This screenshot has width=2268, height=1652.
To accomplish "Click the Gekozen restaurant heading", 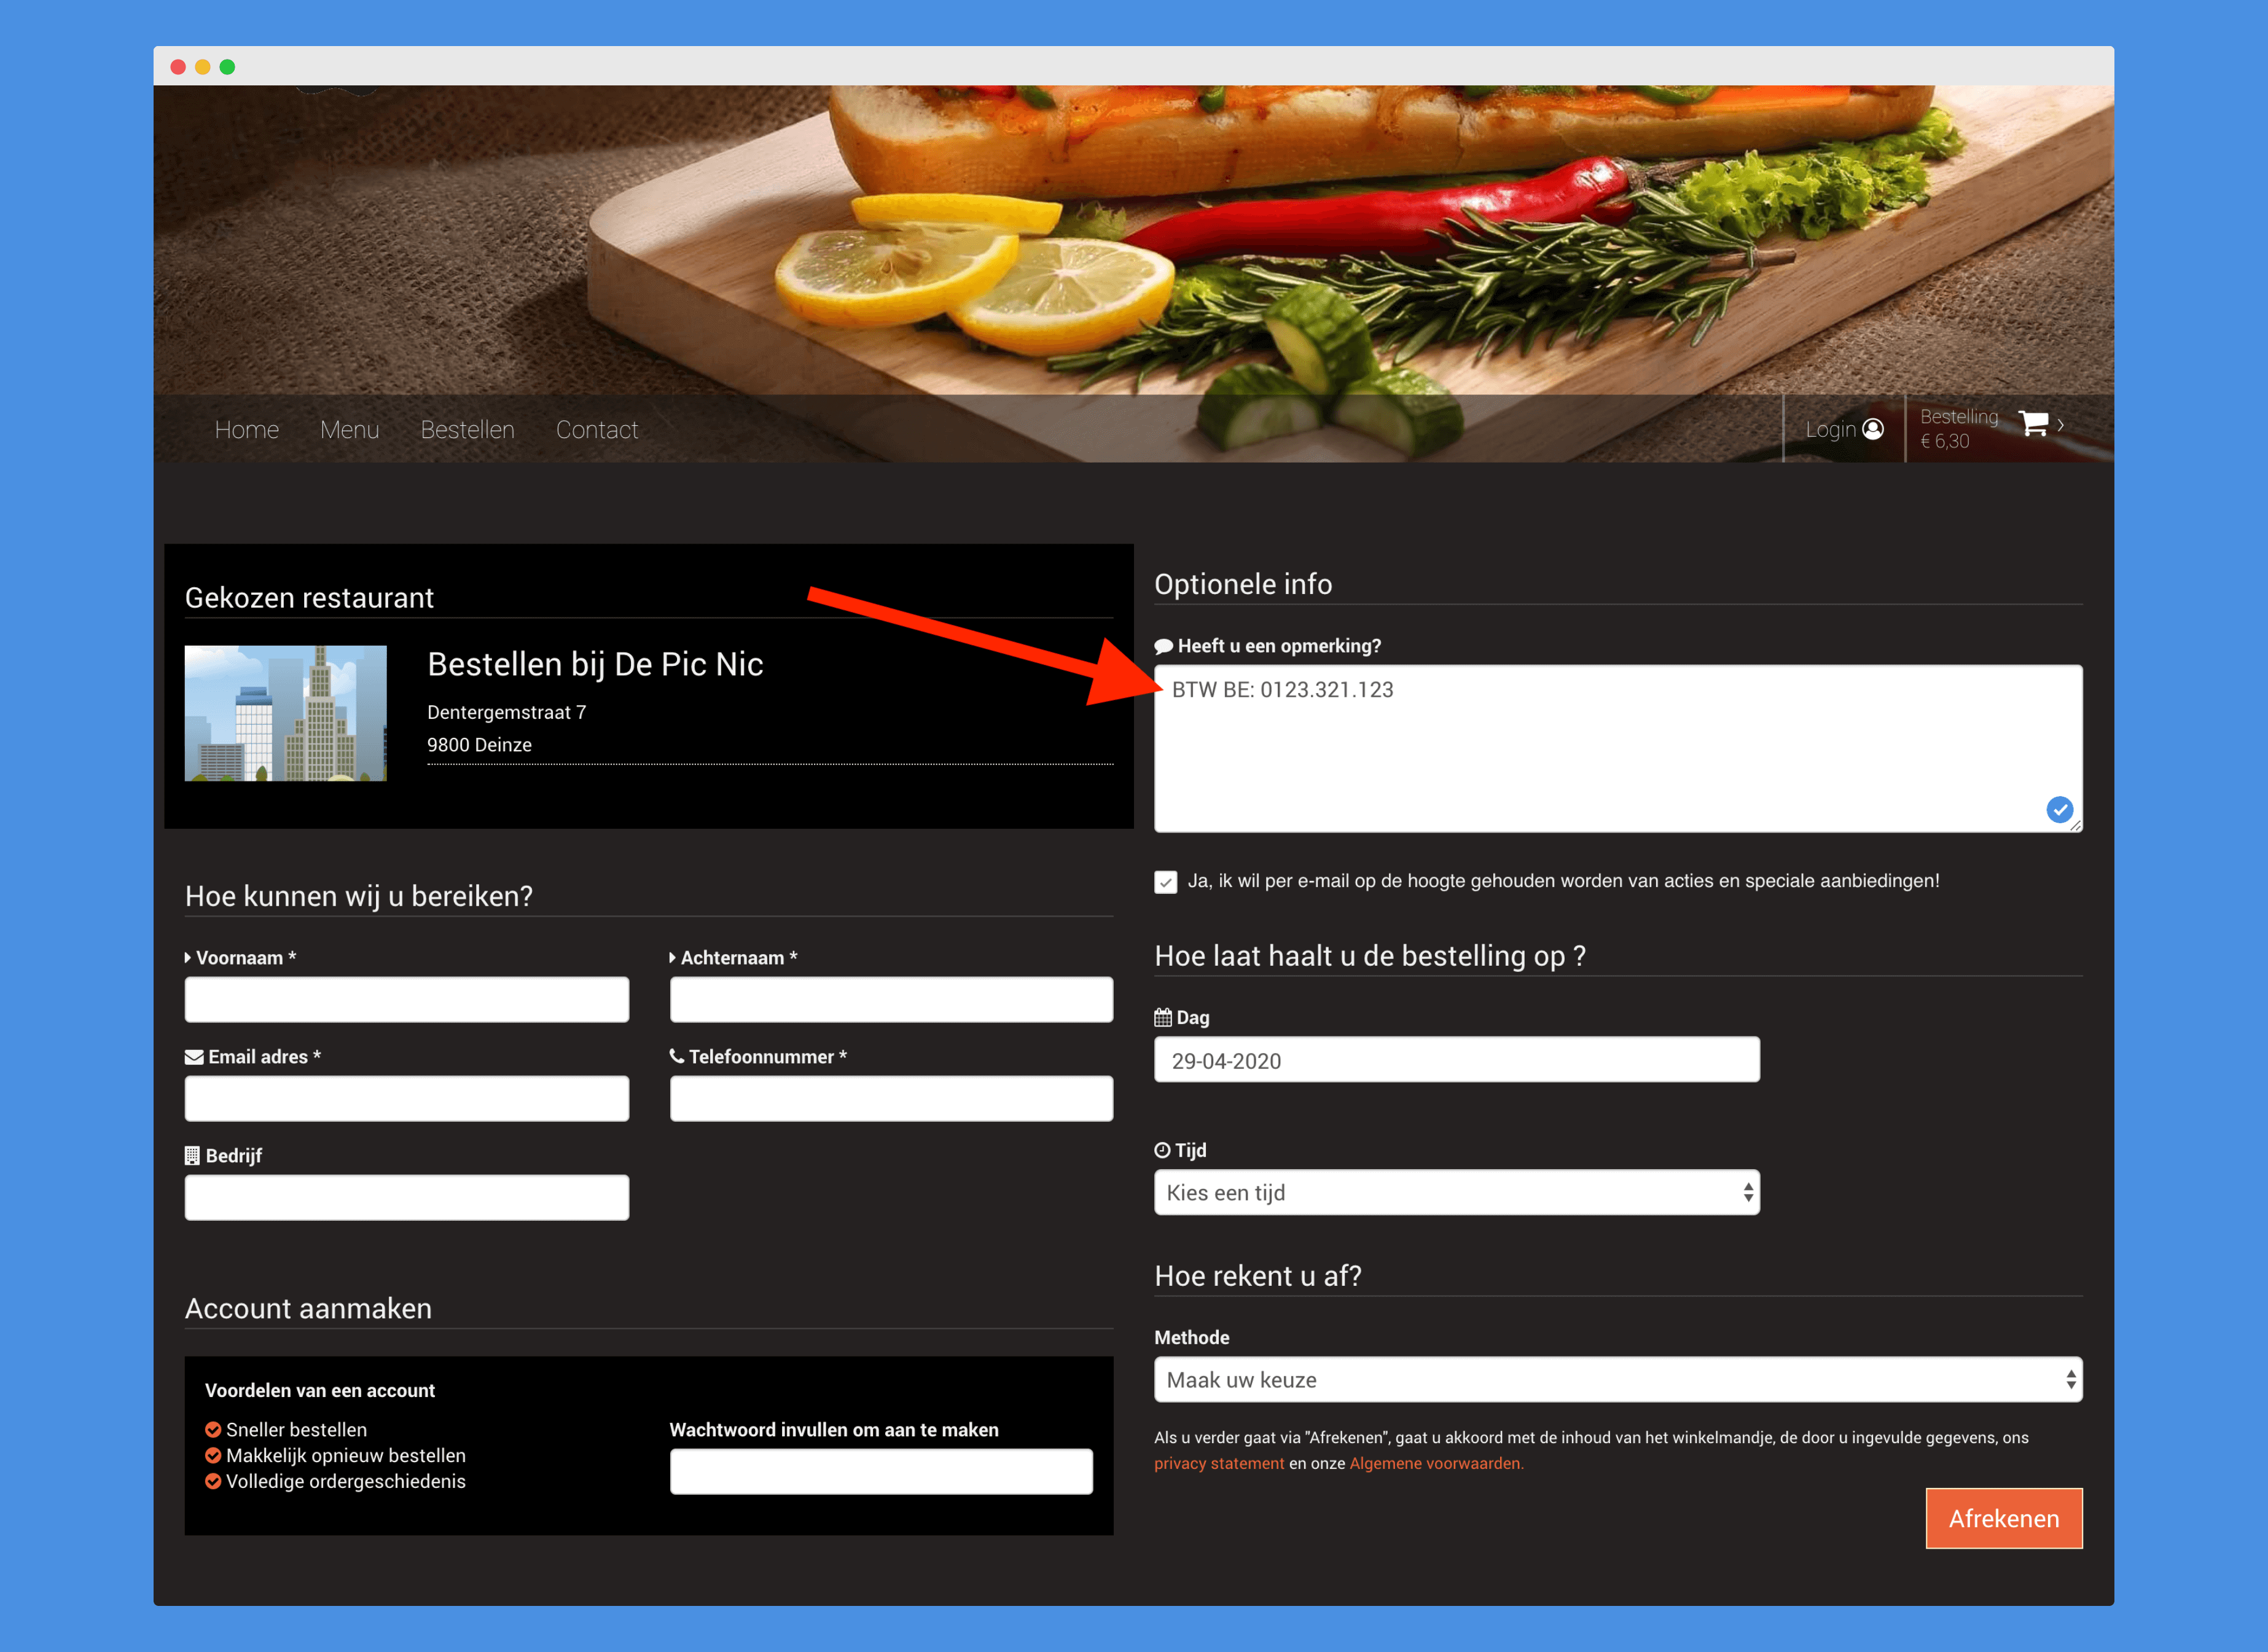I will [x=309, y=597].
